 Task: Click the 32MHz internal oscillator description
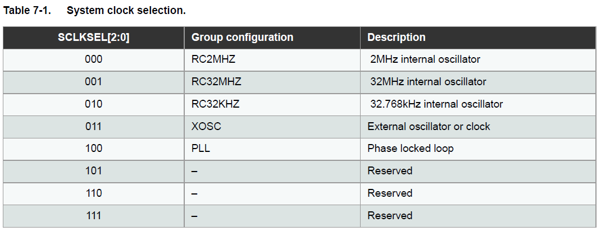coord(428,82)
